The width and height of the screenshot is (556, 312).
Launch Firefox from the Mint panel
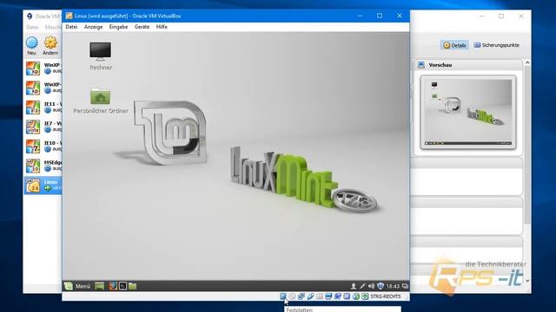coord(113,286)
